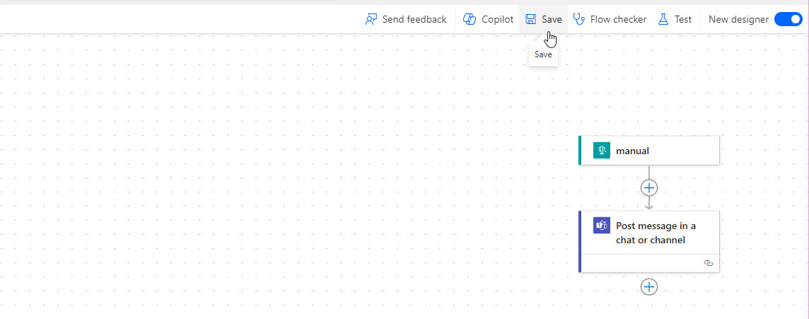Open the Post message in a chat or channel card

coord(656,233)
